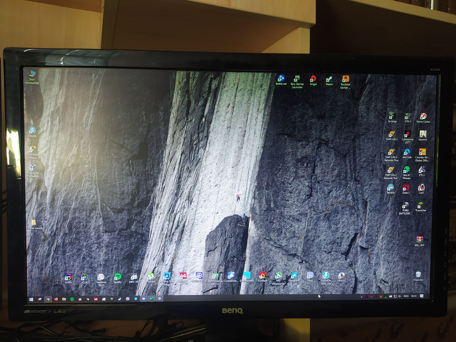
Task: Open the Sea of Thieves shortcut
Action: tap(406, 173)
